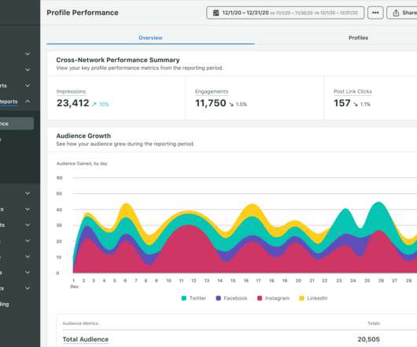Click the green up-arrow beside Impressions value
Image resolution: width=417 pixels, height=347 pixels.
(x=94, y=104)
